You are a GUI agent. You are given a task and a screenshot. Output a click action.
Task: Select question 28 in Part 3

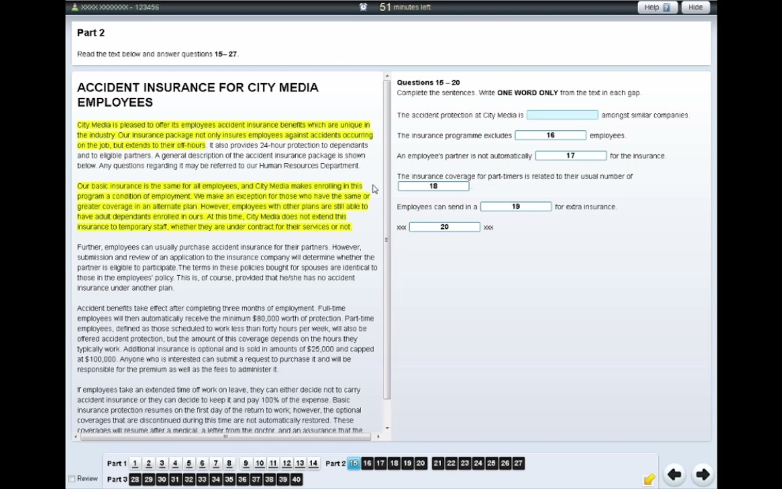point(135,479)
